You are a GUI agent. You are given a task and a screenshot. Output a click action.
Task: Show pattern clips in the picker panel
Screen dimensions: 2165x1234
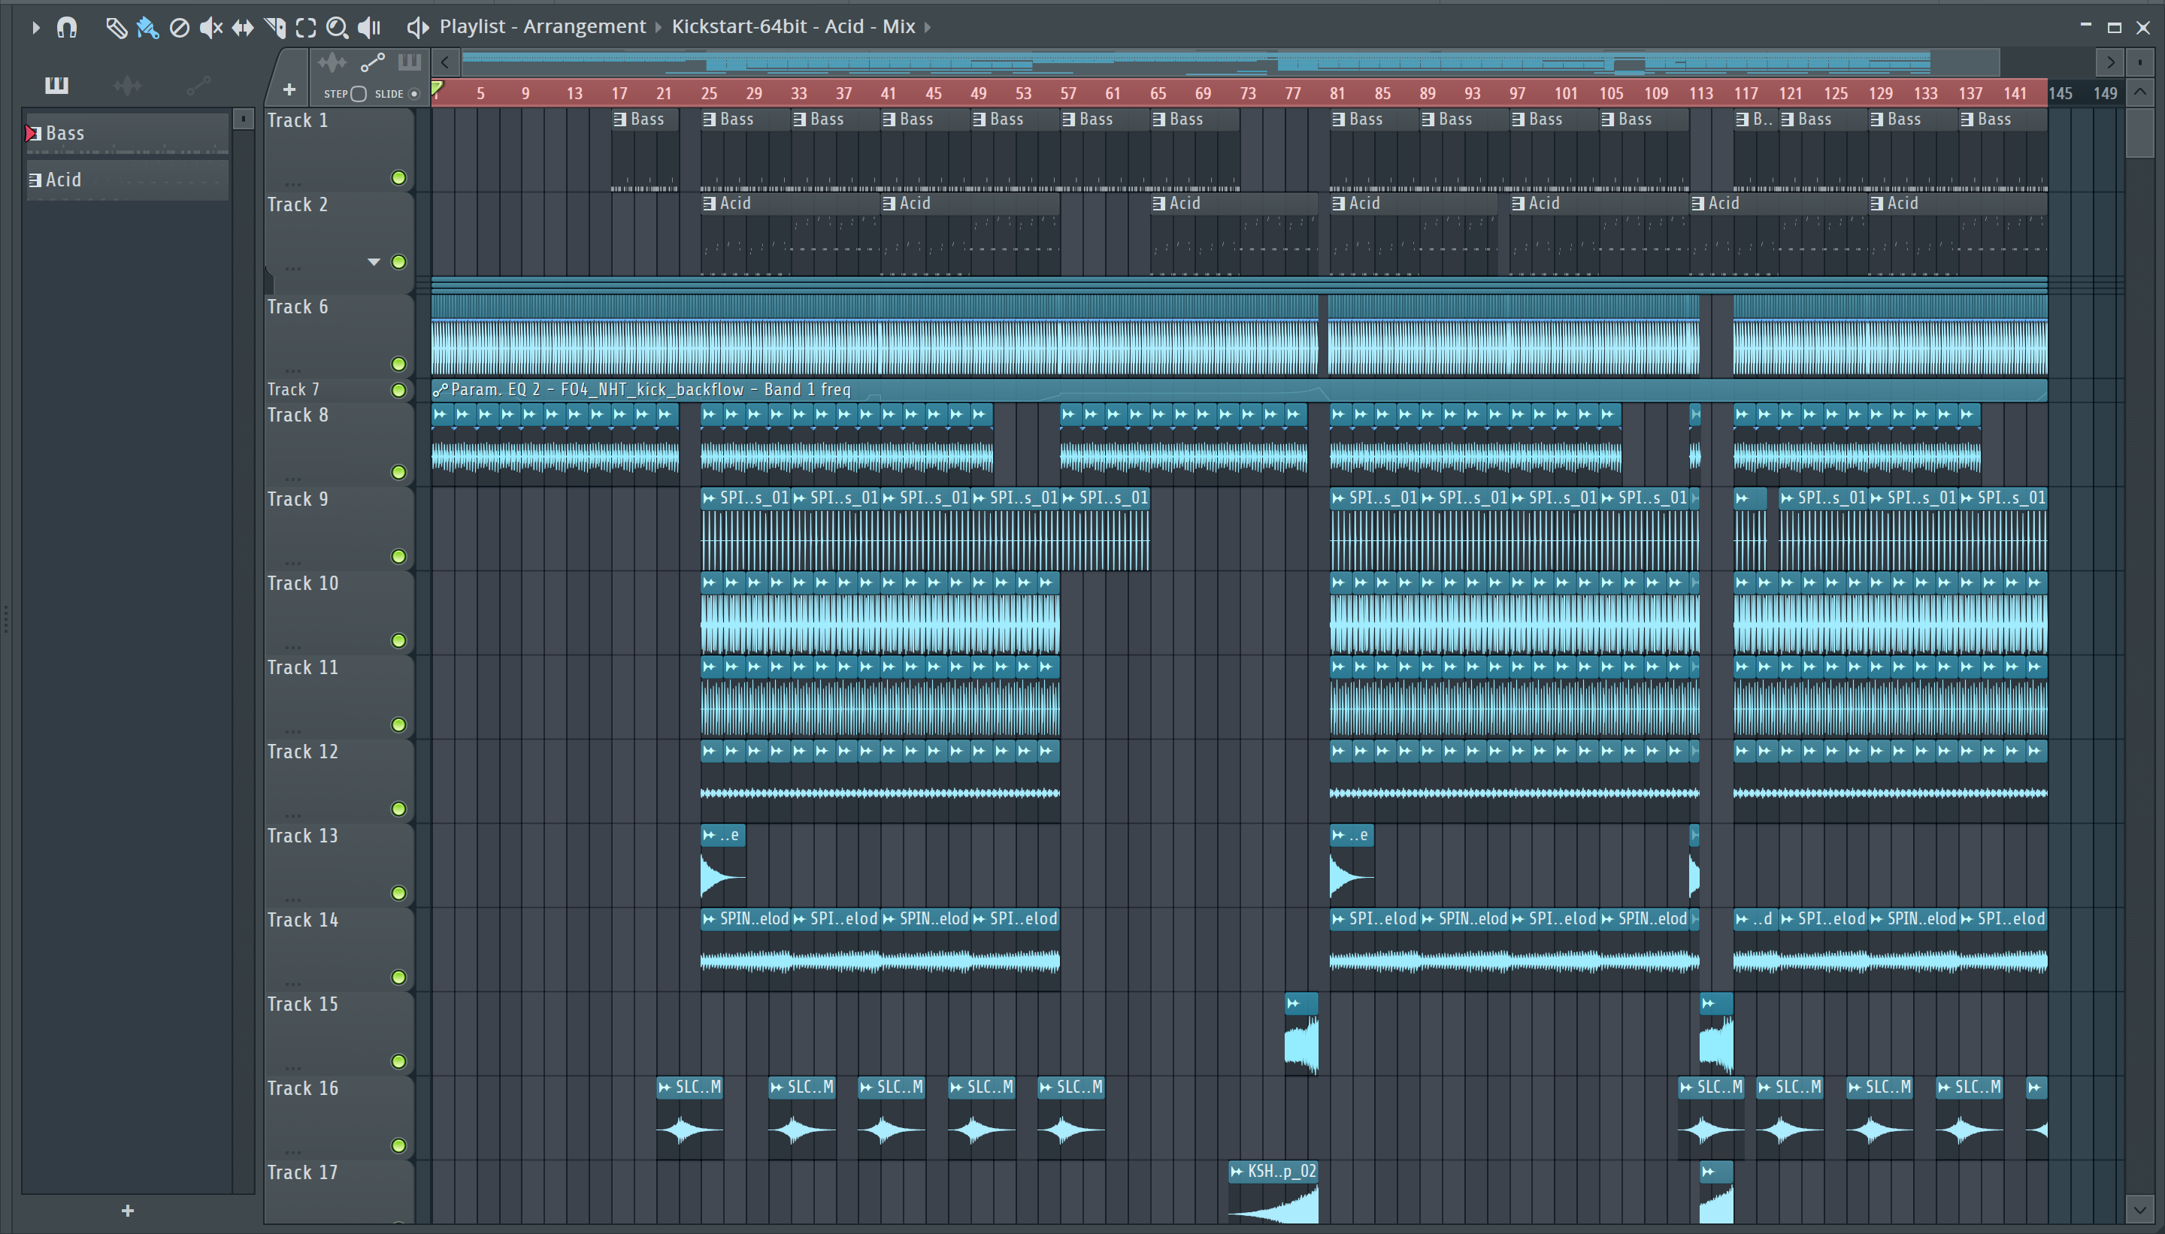57,85
